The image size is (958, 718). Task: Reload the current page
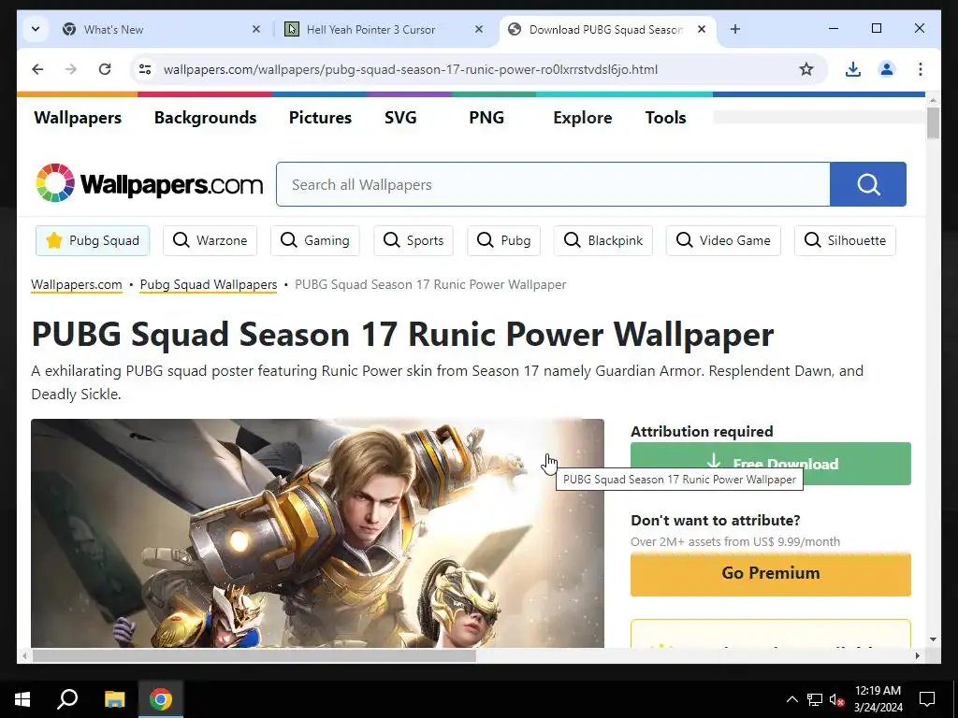click(105, 69)
